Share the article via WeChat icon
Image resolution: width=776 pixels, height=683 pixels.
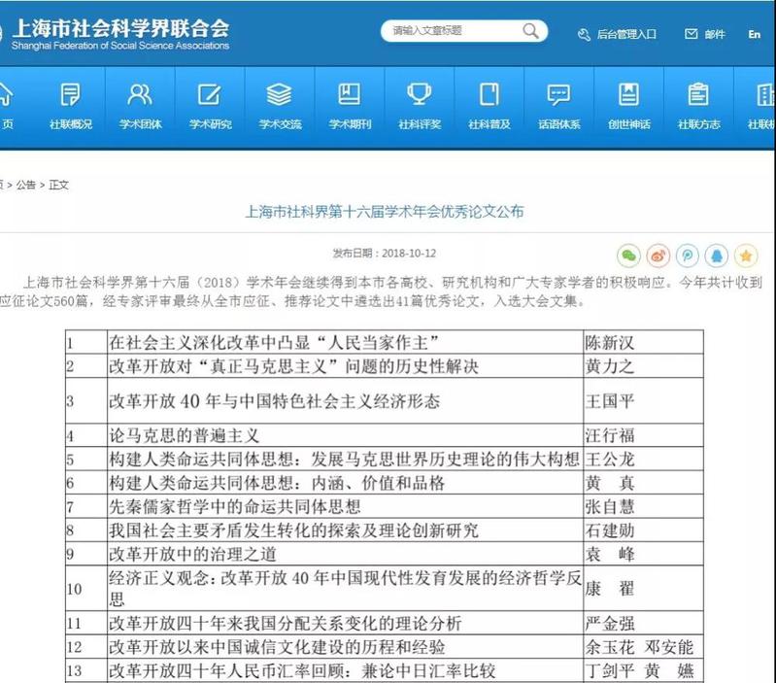629,255
